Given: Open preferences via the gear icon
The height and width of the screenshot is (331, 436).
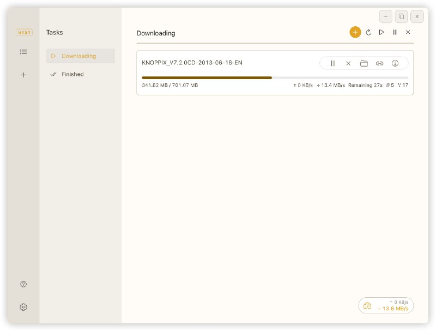Looking at the screenshot, I should [x=23, y=307].
